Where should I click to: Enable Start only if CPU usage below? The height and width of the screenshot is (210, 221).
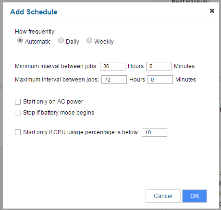tap(18, 132)
